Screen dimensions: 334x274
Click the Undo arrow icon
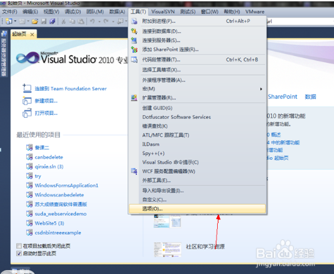coord(92,21)
